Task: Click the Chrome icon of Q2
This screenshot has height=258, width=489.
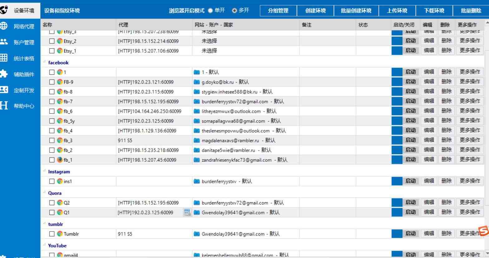Action: [x=60, y=203]
